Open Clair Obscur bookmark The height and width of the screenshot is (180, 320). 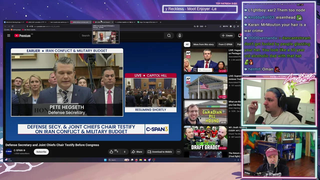[29, 30]
